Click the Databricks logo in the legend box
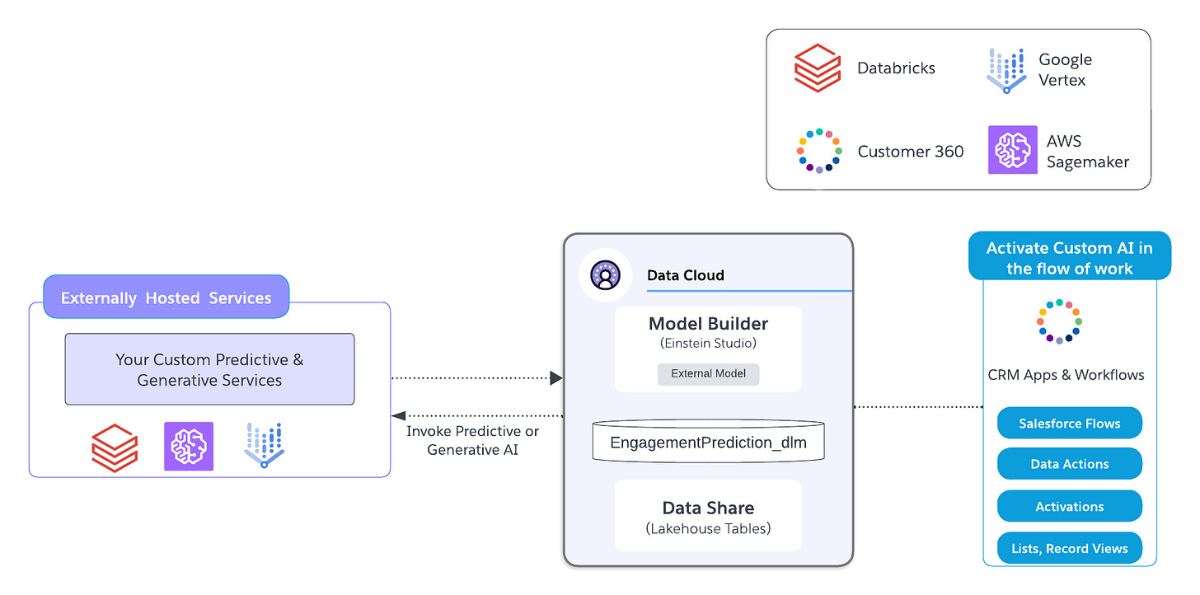Image resolution: width=1200 pixels, height=595 pixels. (x=818, y=68)
